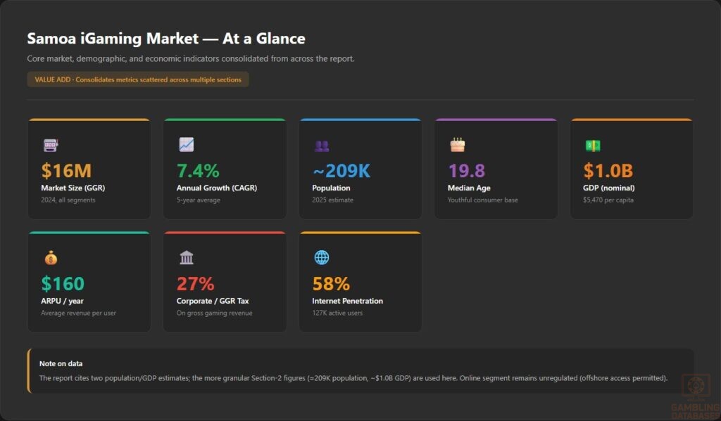Click the VALUE ADD badge
The image size is (721, 421).
(138, 79)
